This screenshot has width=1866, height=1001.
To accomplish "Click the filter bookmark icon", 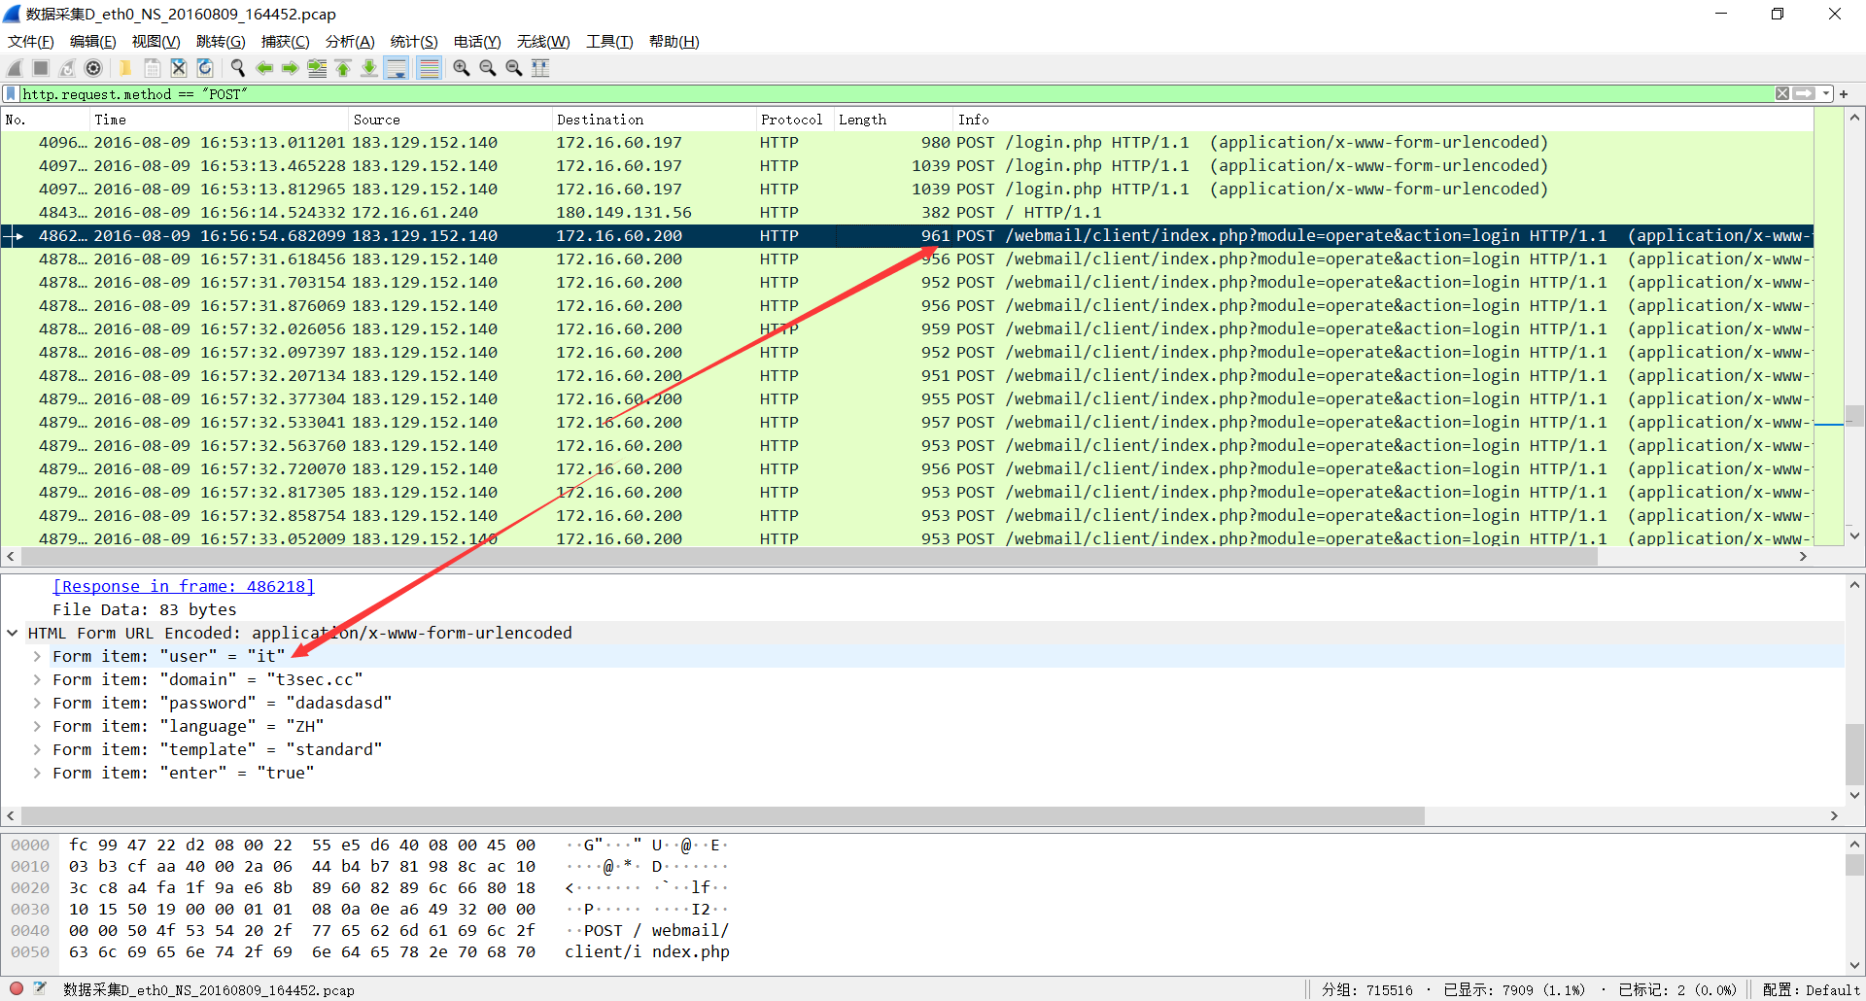I will click(12, 94).
